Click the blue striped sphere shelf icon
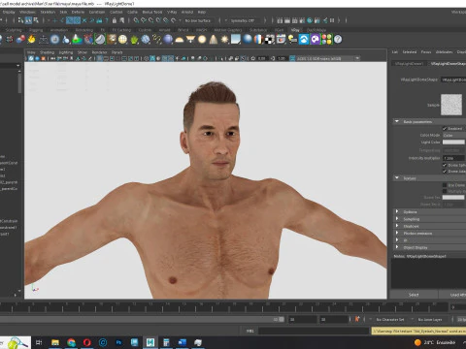Screen dimensions: 466x349 (168, 40)
